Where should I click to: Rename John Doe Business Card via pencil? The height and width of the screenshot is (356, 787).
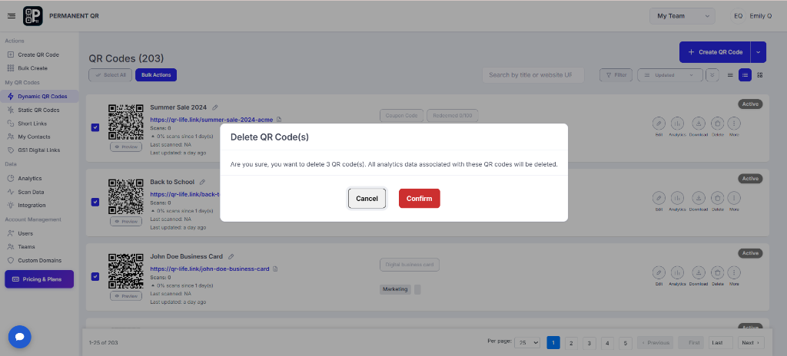click(231, 257)
